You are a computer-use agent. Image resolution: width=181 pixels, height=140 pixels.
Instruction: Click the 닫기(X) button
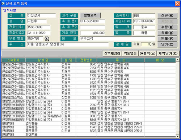point(167,44)
